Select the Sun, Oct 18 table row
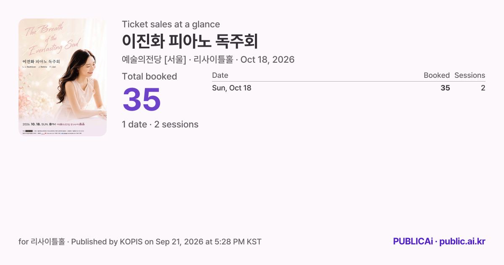Image resolution: width=504 pixels, height=265 pixels. coord(349,88)
